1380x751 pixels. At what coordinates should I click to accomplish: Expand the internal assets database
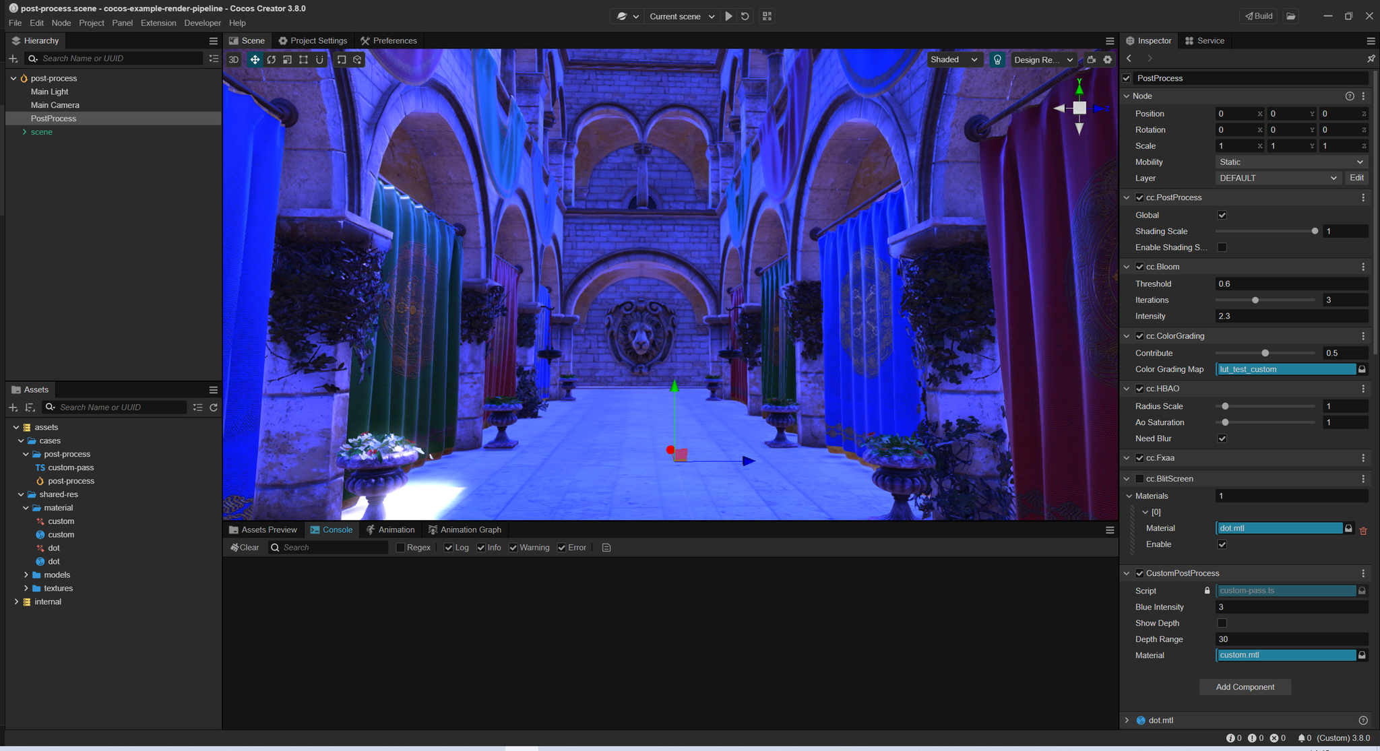tap(16, 602)
